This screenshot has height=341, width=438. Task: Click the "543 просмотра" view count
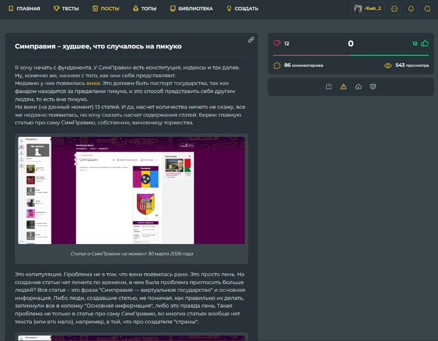tap(412, 65)
